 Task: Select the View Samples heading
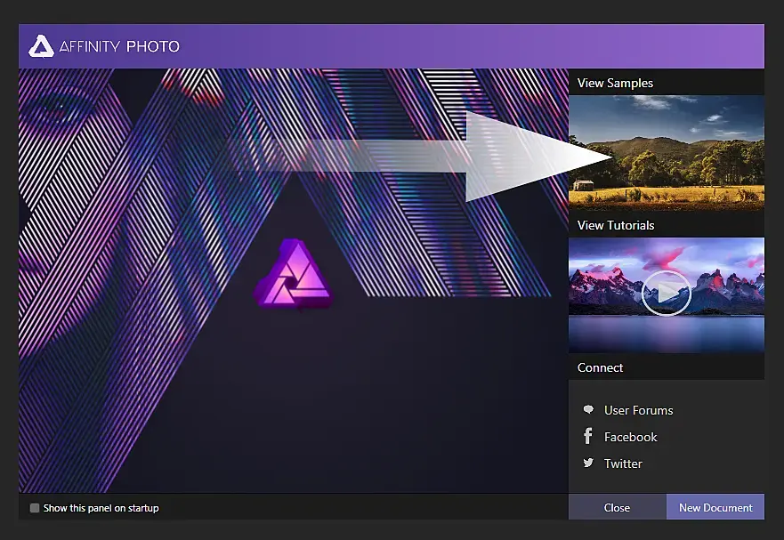tap(615, 83)
